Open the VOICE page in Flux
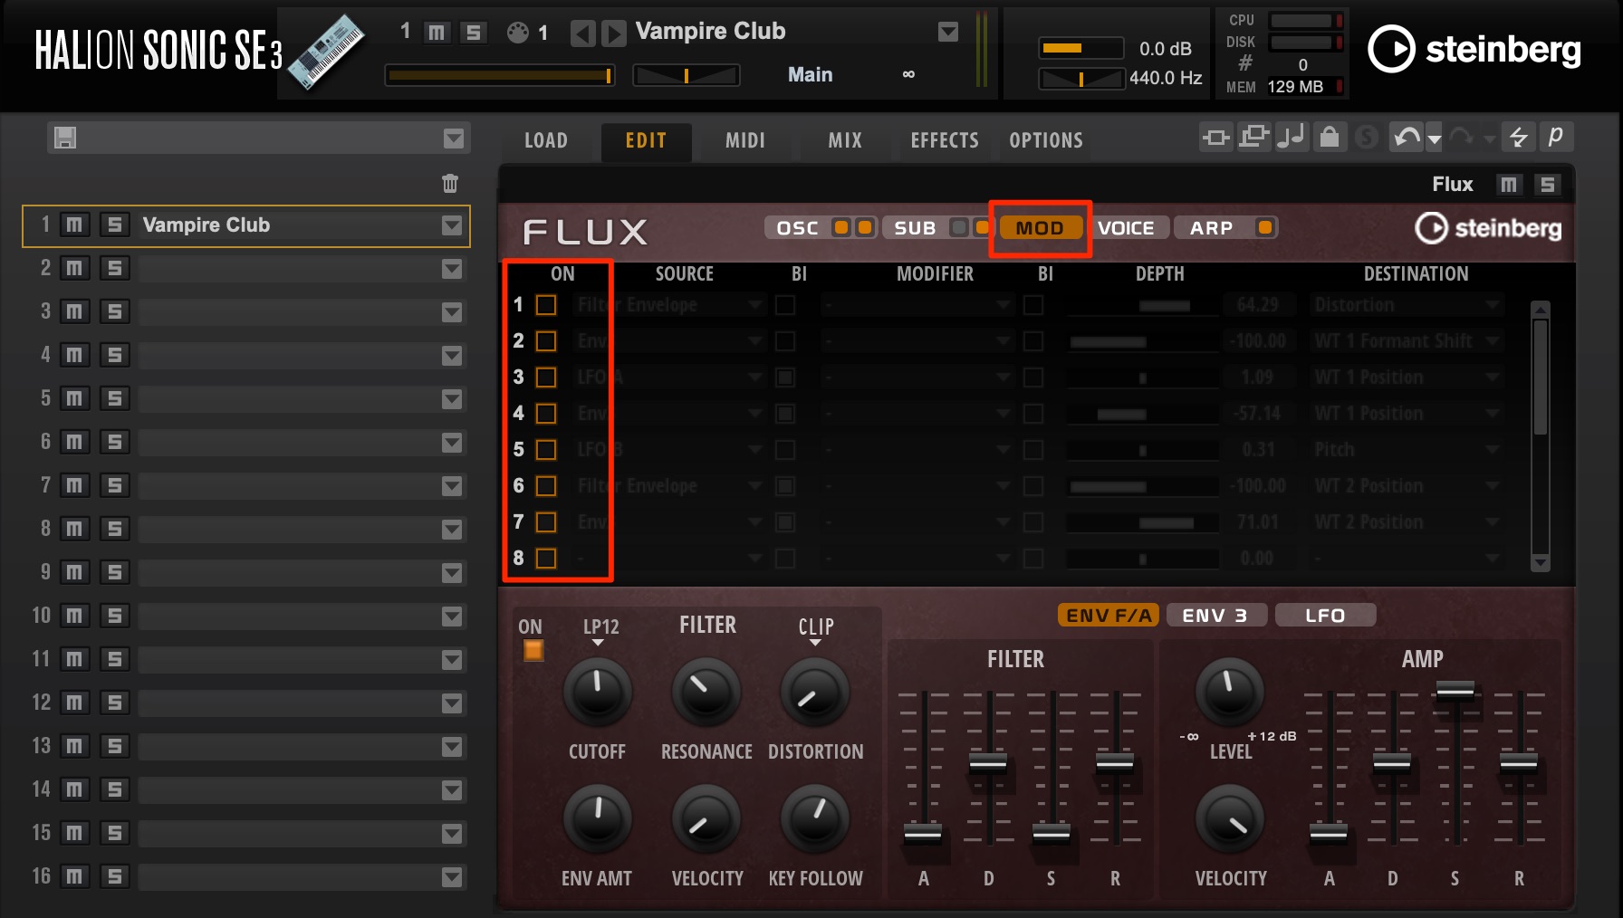 point(1127,228)
